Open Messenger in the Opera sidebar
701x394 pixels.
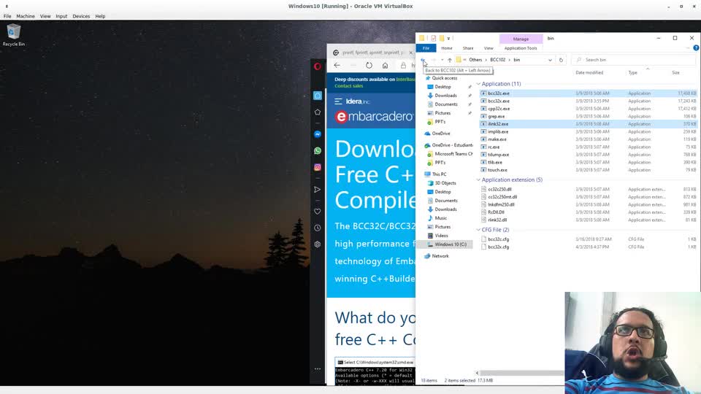point(318,134)
